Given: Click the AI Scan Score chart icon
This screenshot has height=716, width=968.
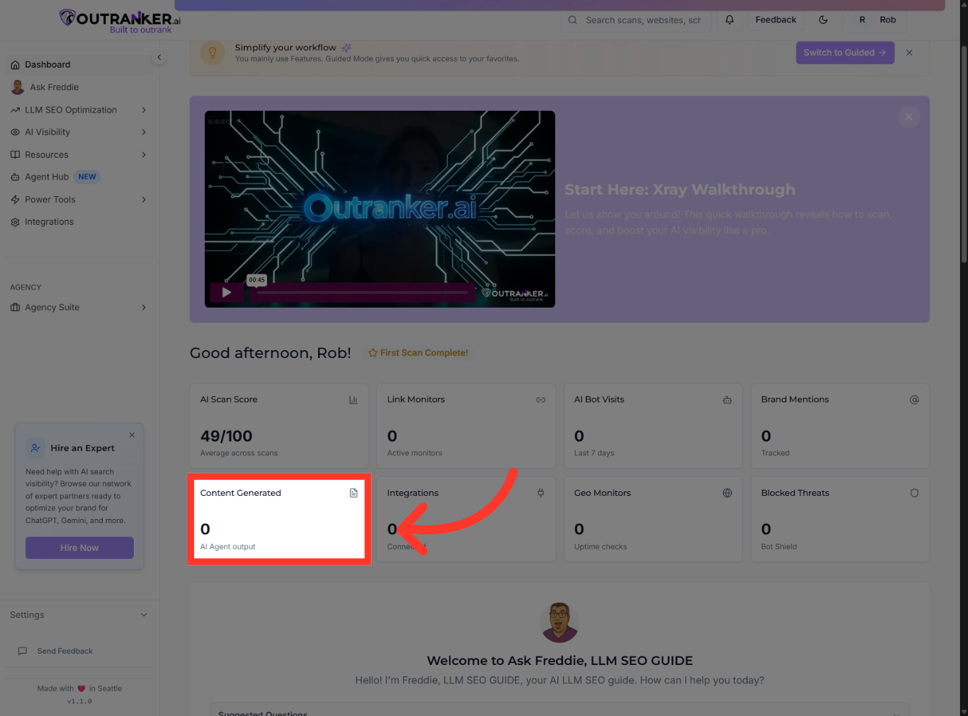Looking at the screenshot, I should [354, 400].
